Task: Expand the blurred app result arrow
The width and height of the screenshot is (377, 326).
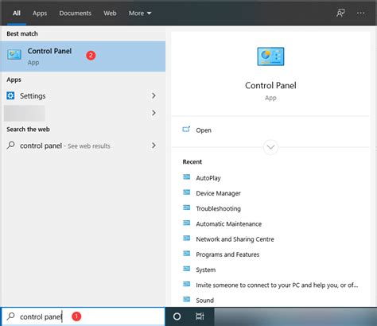Action: click(154, 113)
